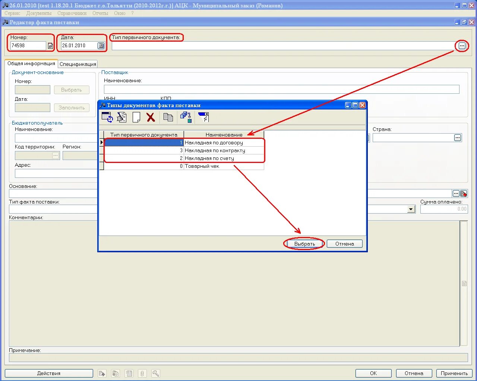Click the key icon in the bottom bar
The image size is (477, 381).
(x=156, y=373)
